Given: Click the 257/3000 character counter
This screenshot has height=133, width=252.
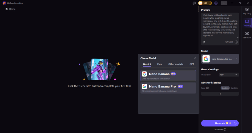Looking at the screenshot, I should (228, 42).
